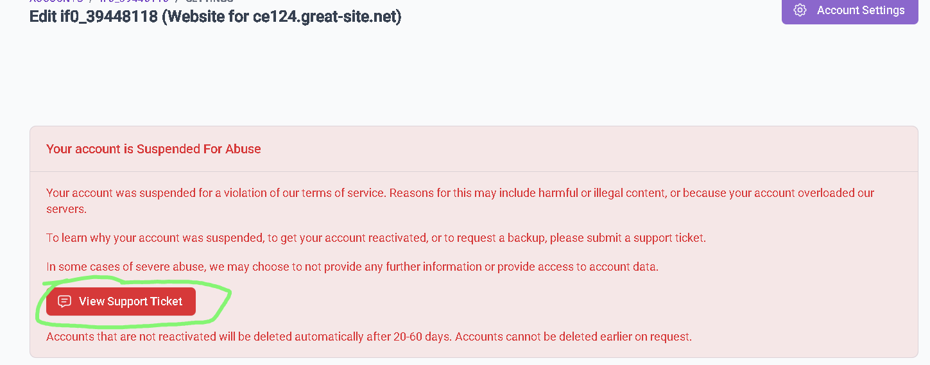
Task: Click the "Your account is Suspended For Abuse" heading
Action: coord(153,149)
